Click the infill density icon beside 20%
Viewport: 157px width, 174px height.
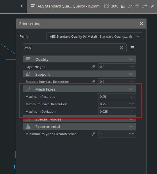click(106, 6)
